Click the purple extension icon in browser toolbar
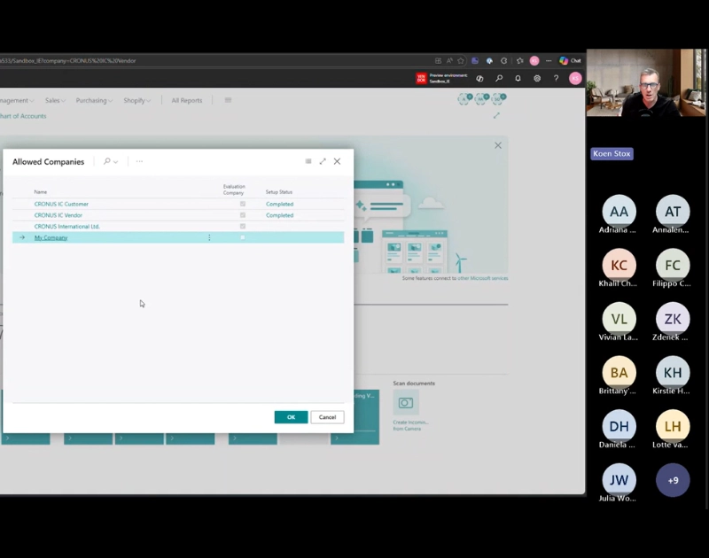 point(475,60)
